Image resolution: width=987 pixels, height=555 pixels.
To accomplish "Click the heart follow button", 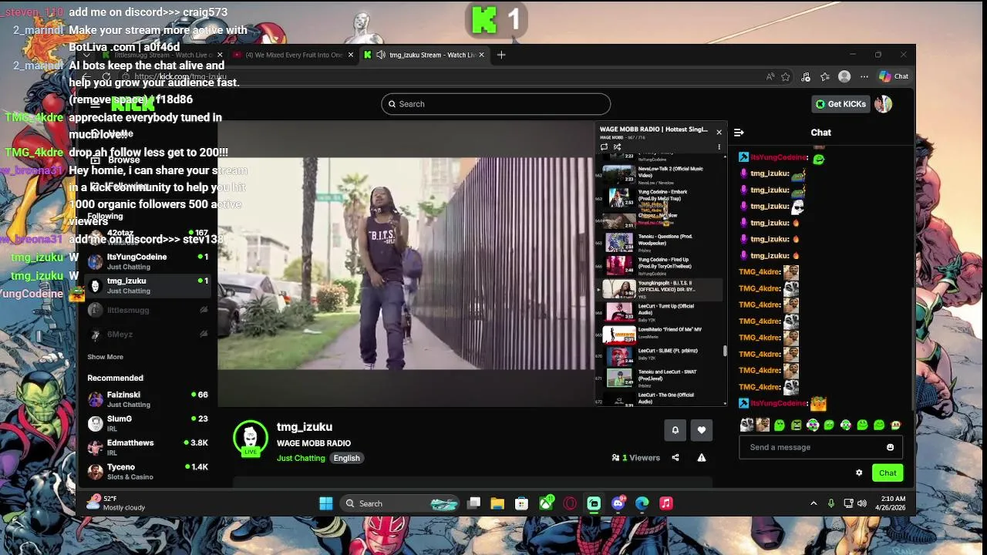I will point(701,430).
